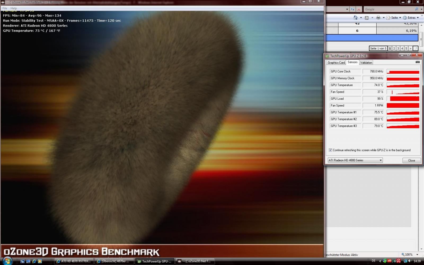424x265 pixels.
Task: Open the ATI Radeon HD 4800 Series dropdown
Action: [x=355, y=160]
